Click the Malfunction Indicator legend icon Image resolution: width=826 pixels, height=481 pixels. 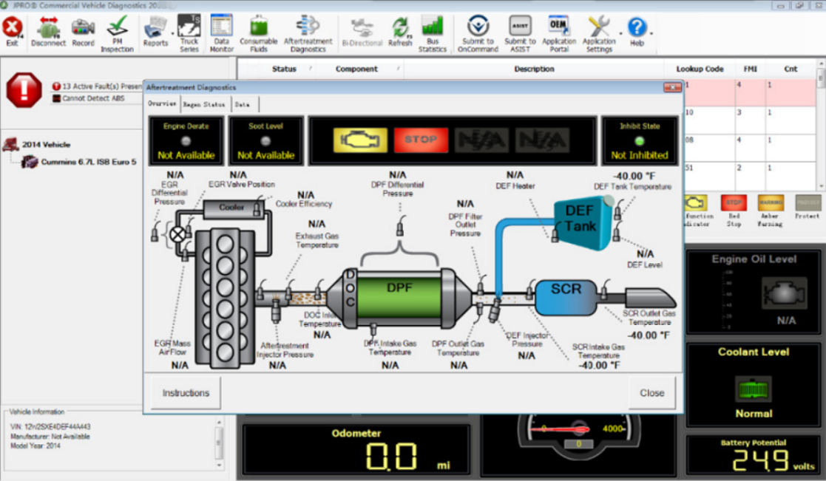tap(696, 203)
